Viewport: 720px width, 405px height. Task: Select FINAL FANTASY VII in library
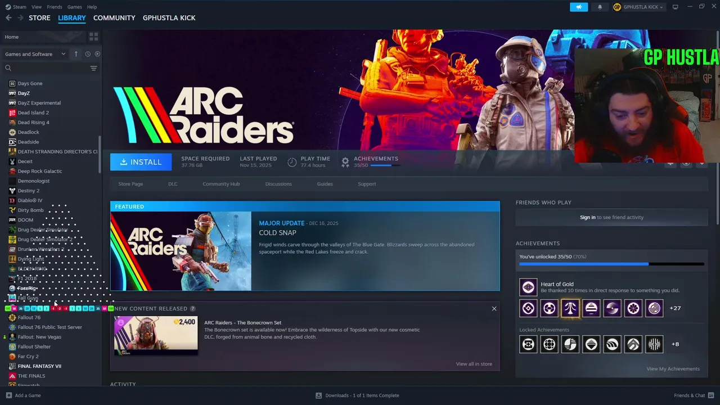[x=39, y=366]
